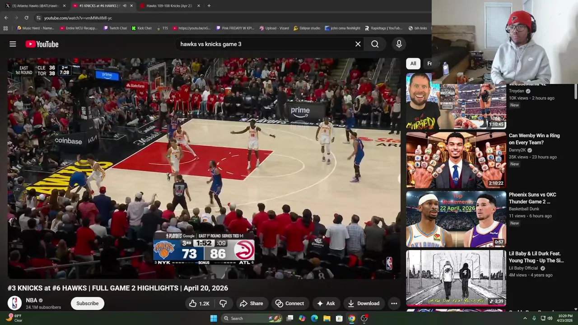Open the Ask AI button
Viewport: 578px width, 325px height.
tap(326, 303)
